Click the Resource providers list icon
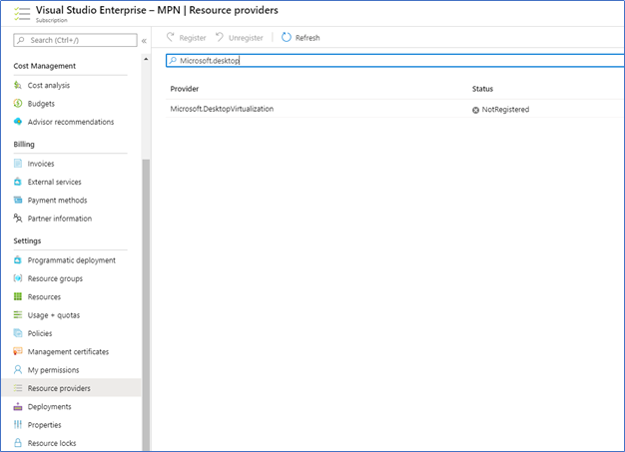The image size is (625, 452). (x=18, y=388)
